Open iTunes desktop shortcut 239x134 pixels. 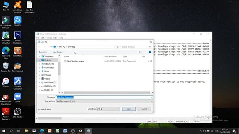click(x=6, y=82)
